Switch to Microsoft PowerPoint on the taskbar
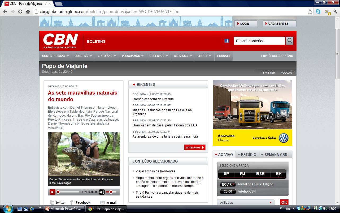340x213 pixels. tap(64, 209)
